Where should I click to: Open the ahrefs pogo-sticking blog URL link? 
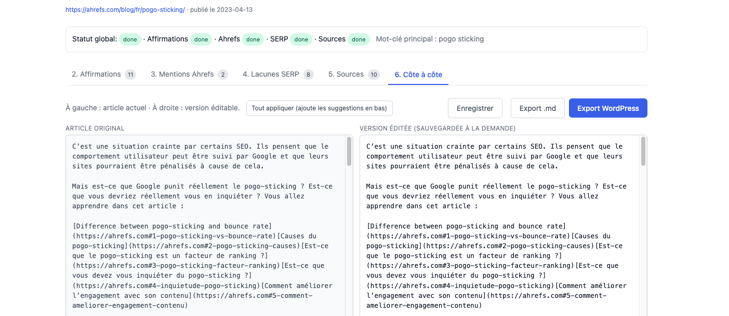pos(125,10)
